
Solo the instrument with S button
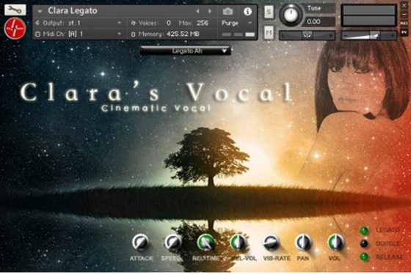[269, 12]
